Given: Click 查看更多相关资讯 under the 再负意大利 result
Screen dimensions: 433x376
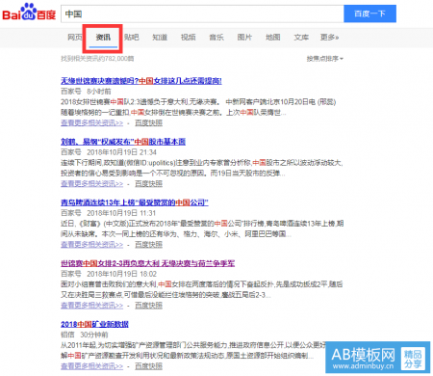Looking at the screenshot, I should [x=92, y=306].
